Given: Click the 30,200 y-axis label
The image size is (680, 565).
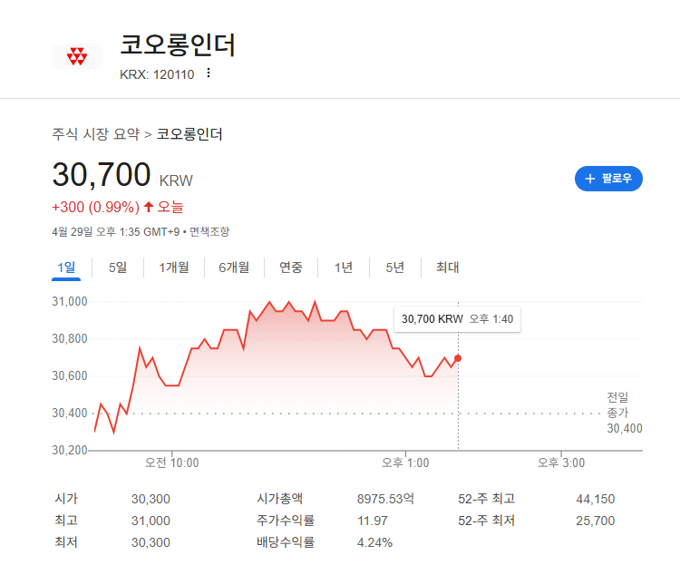Looking at the screenshot, I should [x=70, y=451].
